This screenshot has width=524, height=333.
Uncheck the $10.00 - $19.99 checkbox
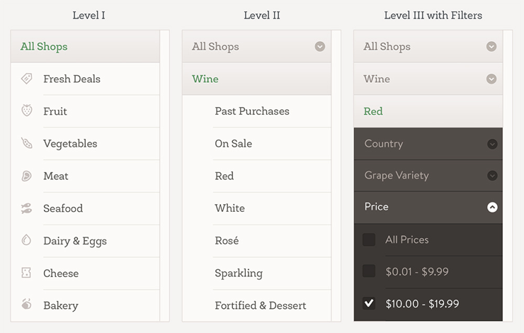pos(369,303)
